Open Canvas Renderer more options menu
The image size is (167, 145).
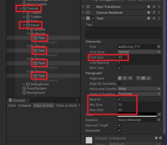159,12
